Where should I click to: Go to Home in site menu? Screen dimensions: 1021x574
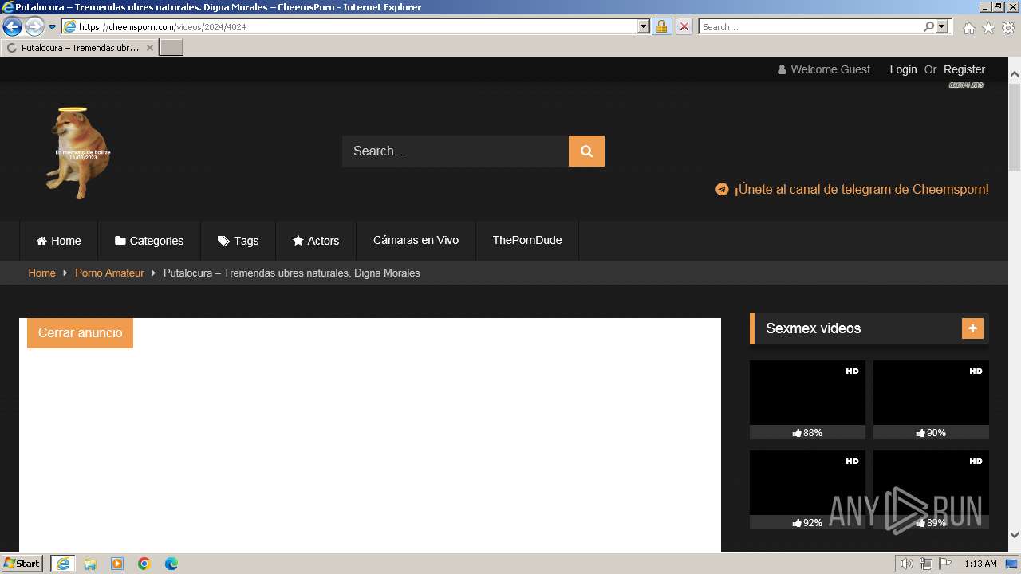point(58,241)
